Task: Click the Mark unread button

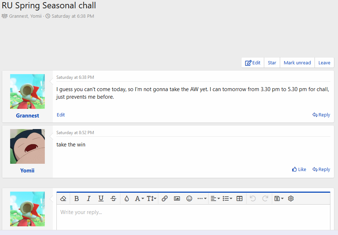Action: point(297,63)
